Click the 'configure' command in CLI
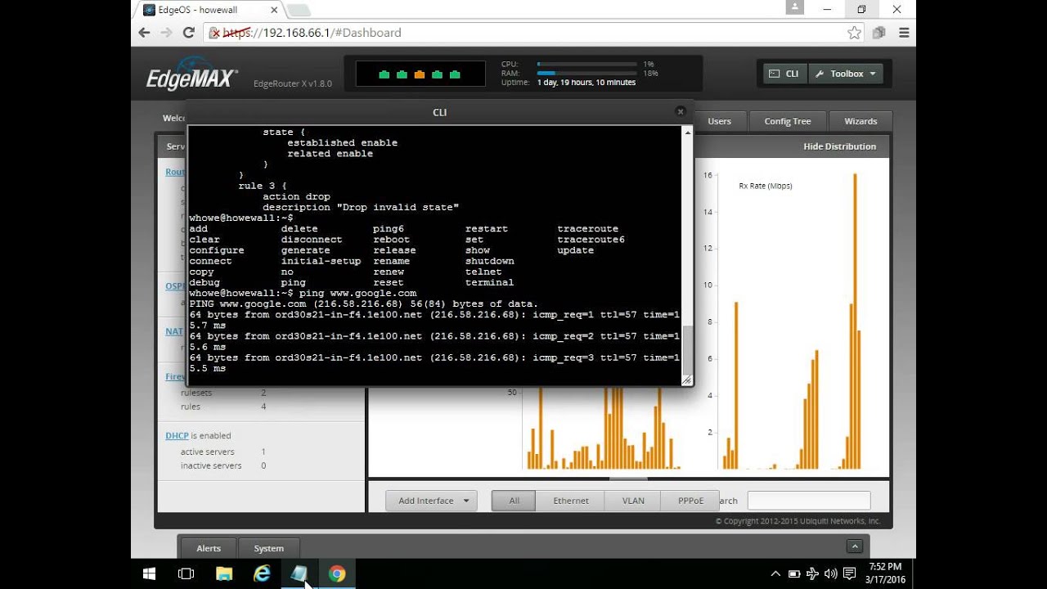Screen dimensions: 1047x589 tap(216, 250)
